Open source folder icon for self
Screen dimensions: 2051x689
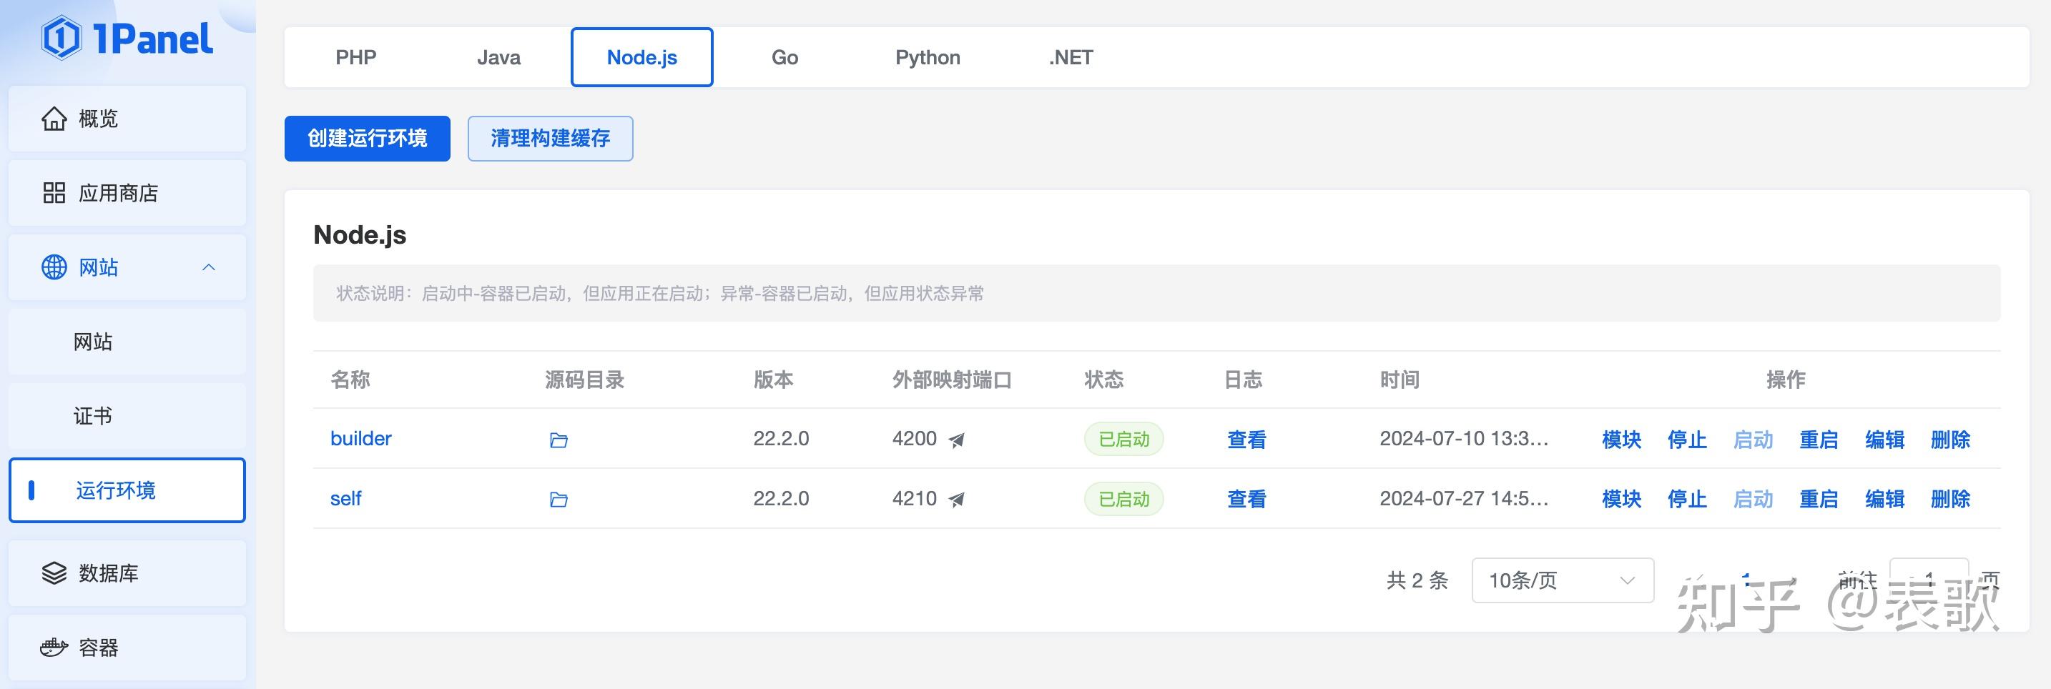(x=559, y=500)
